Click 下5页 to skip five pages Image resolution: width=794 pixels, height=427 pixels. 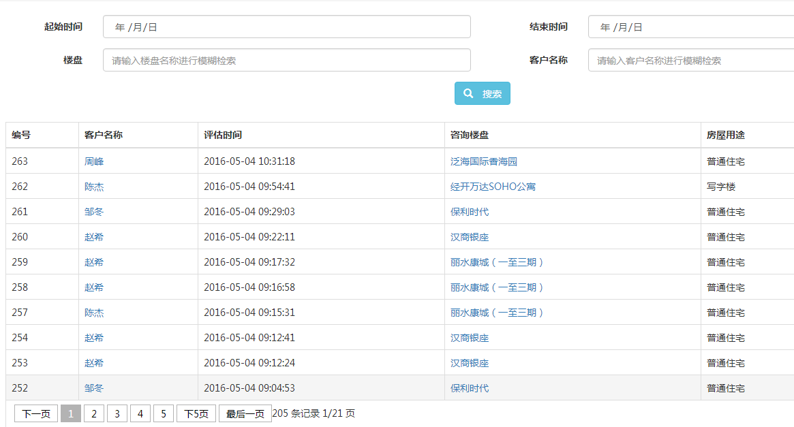196,413
